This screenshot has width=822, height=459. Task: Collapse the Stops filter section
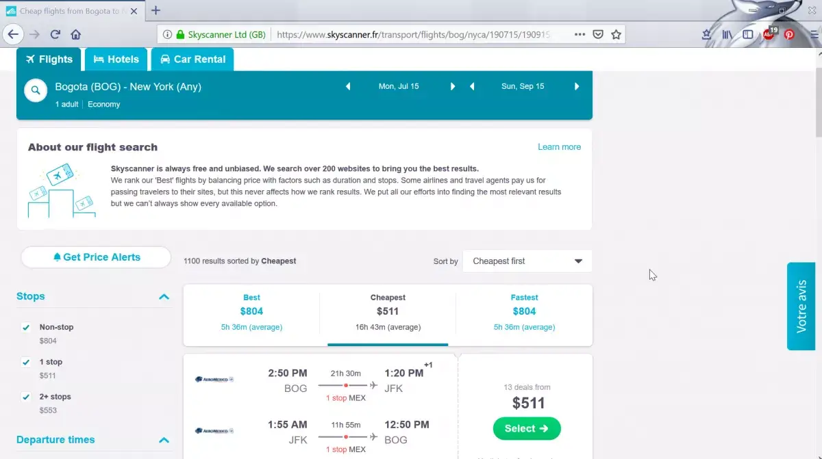164,297
